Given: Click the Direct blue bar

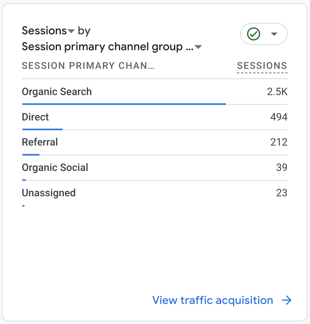Looking at the screenshot, I should coord(42,130).
